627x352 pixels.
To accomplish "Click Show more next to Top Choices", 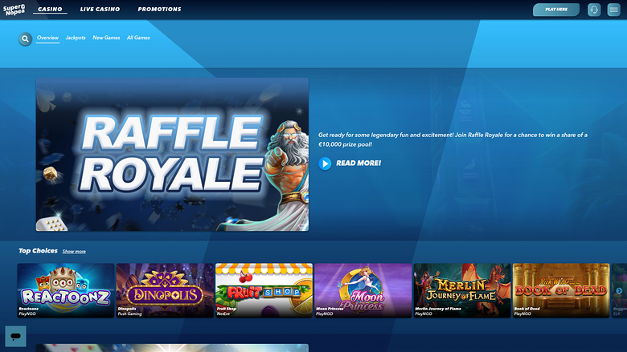I will pyautogui.click(x=74, y=252).
